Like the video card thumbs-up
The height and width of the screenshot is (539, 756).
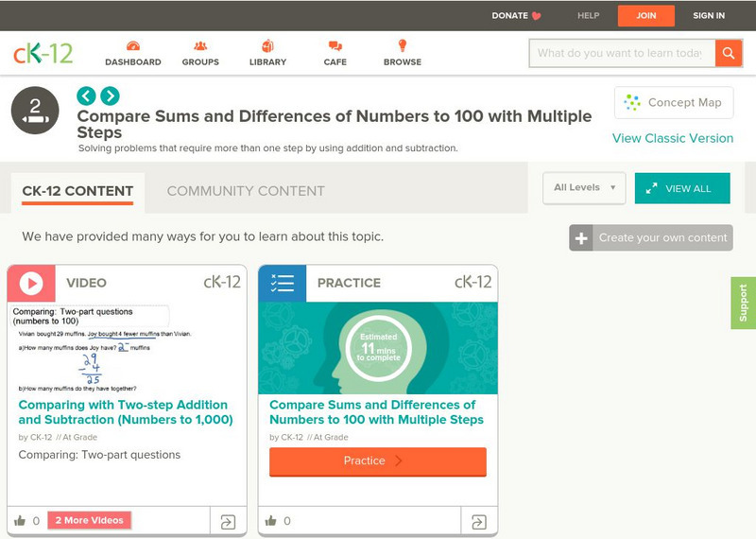(x=20, y=521)
